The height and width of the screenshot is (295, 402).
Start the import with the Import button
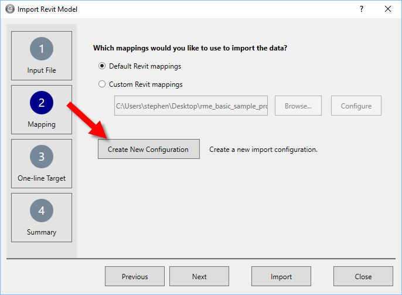281,277
